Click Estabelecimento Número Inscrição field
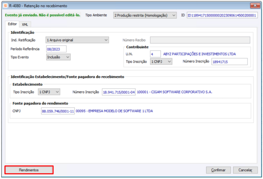The height and width of the screenshot is (179, 263). [x=119, y=92]
